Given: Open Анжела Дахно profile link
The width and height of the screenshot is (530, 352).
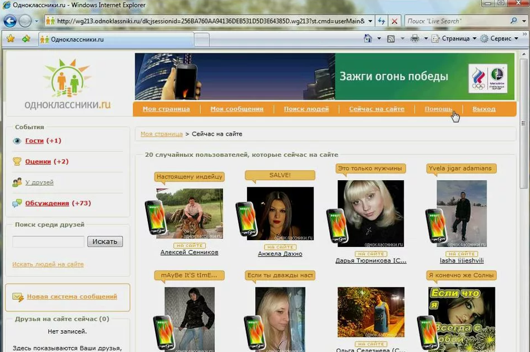Looking at the screenshot, I should [x=280, y=254].
